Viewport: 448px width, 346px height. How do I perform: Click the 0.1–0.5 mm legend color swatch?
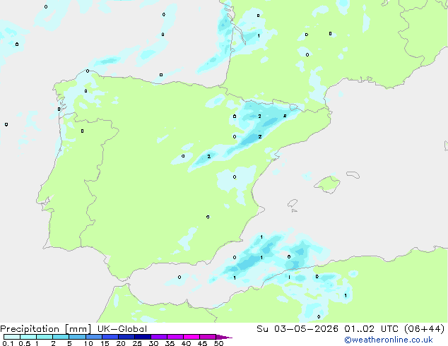pos(12,337)
